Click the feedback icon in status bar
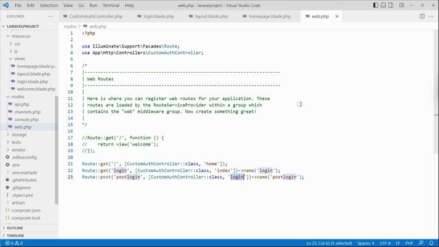Screen dimensions: 439x247 click(x=420, y=243)
